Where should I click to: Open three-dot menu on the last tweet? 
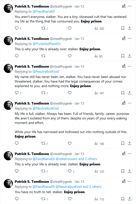tap(129, 181)
